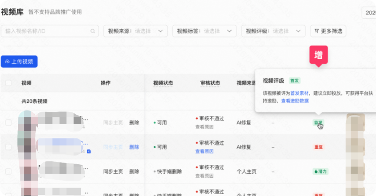Click the 快手端删除 status text
This screenshot has width=376, height=196.
[x=169, y=171]
